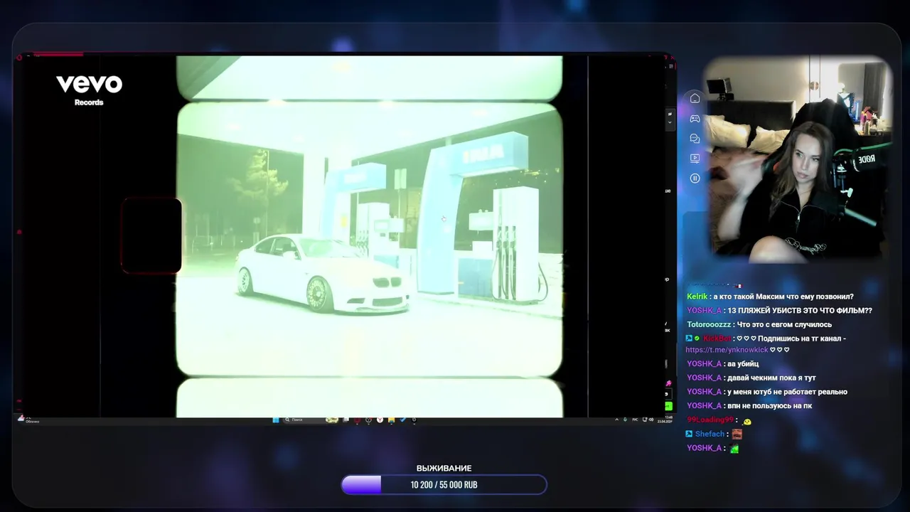
Task: Click message 'Что это с евгом случилось'
Action: click(x=784, y=324)
